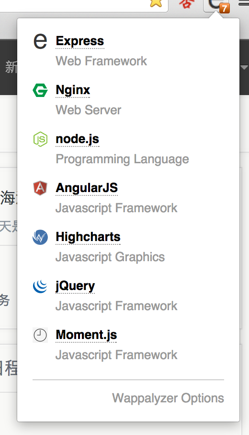
Task: Open the AngularJS link
Action: [87, 188]
